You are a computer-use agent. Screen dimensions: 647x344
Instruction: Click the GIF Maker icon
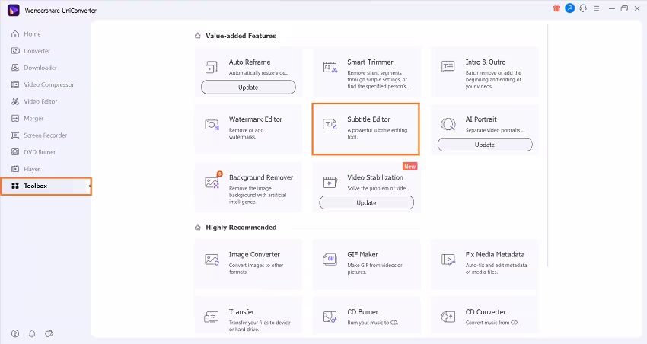[x=330, y=260]
